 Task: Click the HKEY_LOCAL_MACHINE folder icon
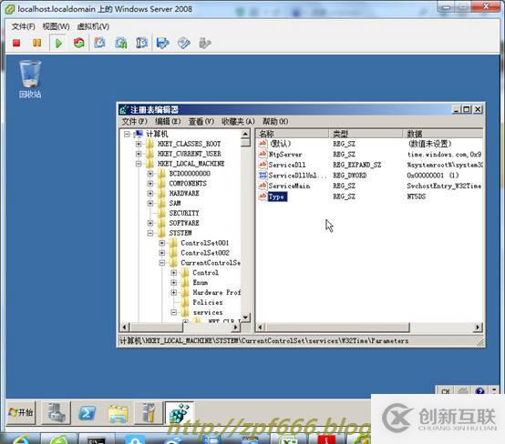(149, 164)
